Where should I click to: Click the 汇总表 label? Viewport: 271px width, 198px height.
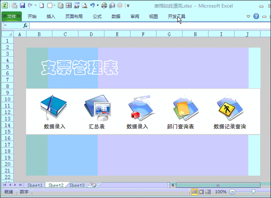coord(96,126)
